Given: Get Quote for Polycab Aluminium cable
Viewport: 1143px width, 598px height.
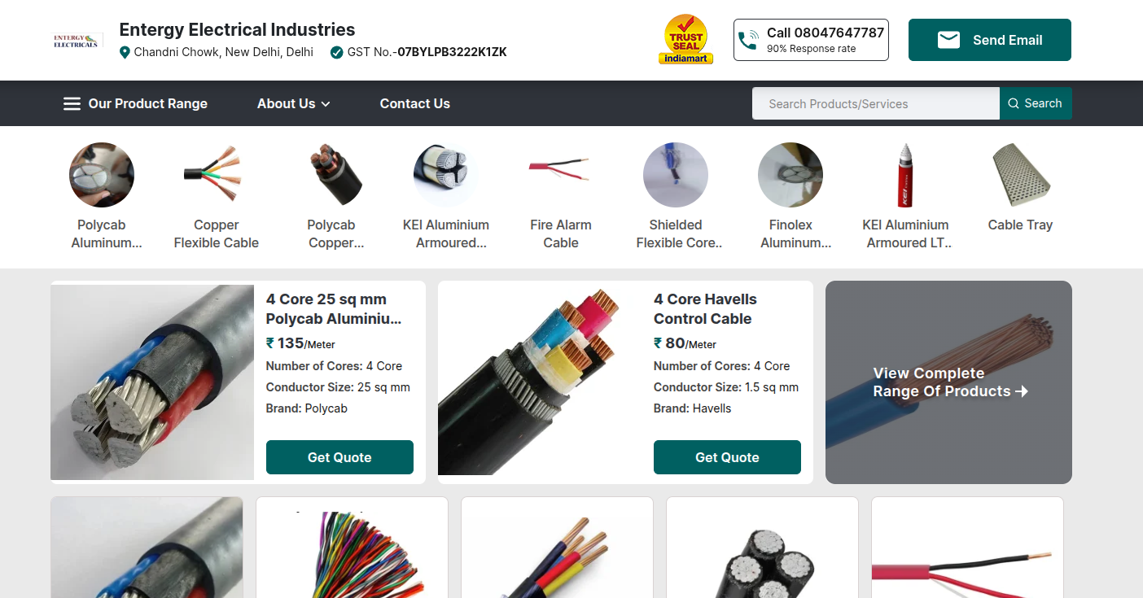Looking at the screenshot, I should tap(339, 457).
